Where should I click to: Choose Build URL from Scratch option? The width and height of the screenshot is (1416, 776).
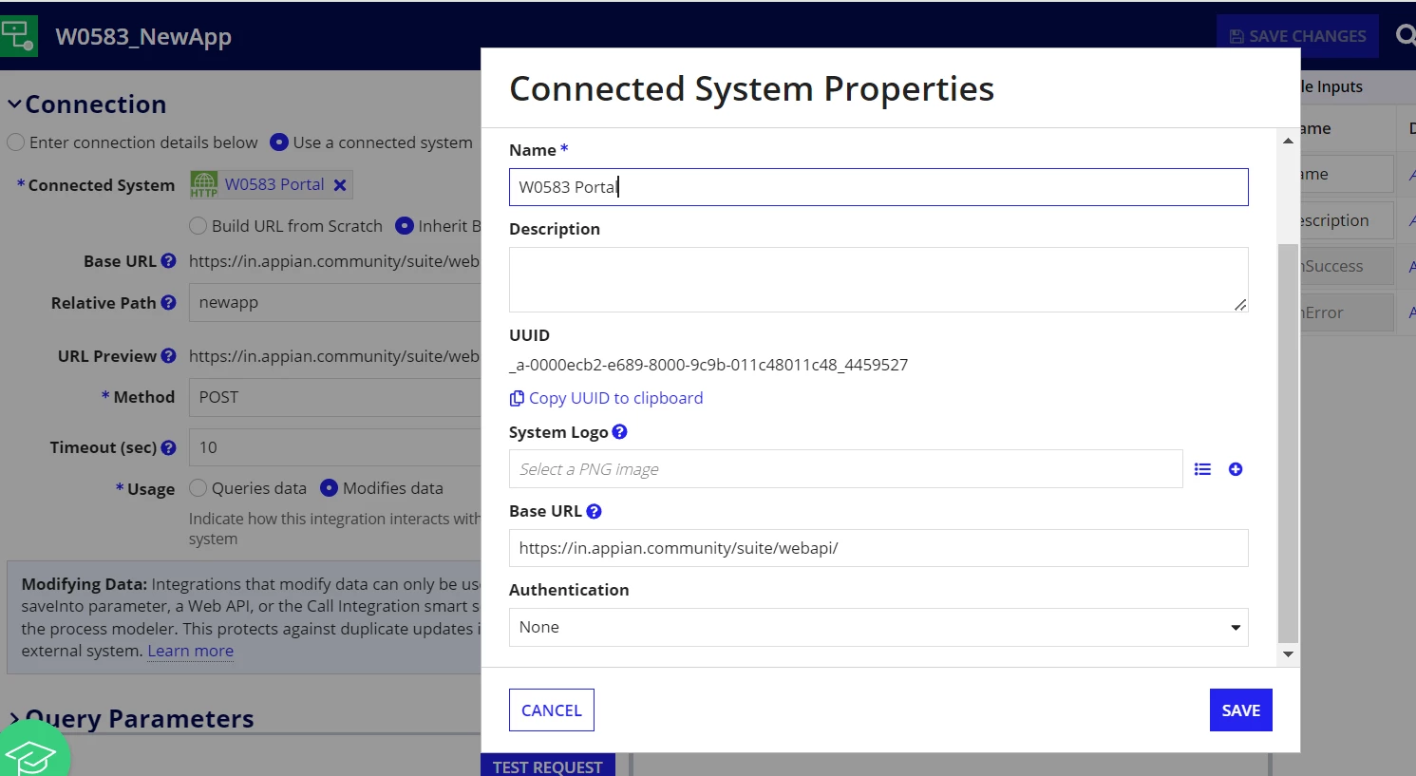pyautogui.click(x=198, y=226)
